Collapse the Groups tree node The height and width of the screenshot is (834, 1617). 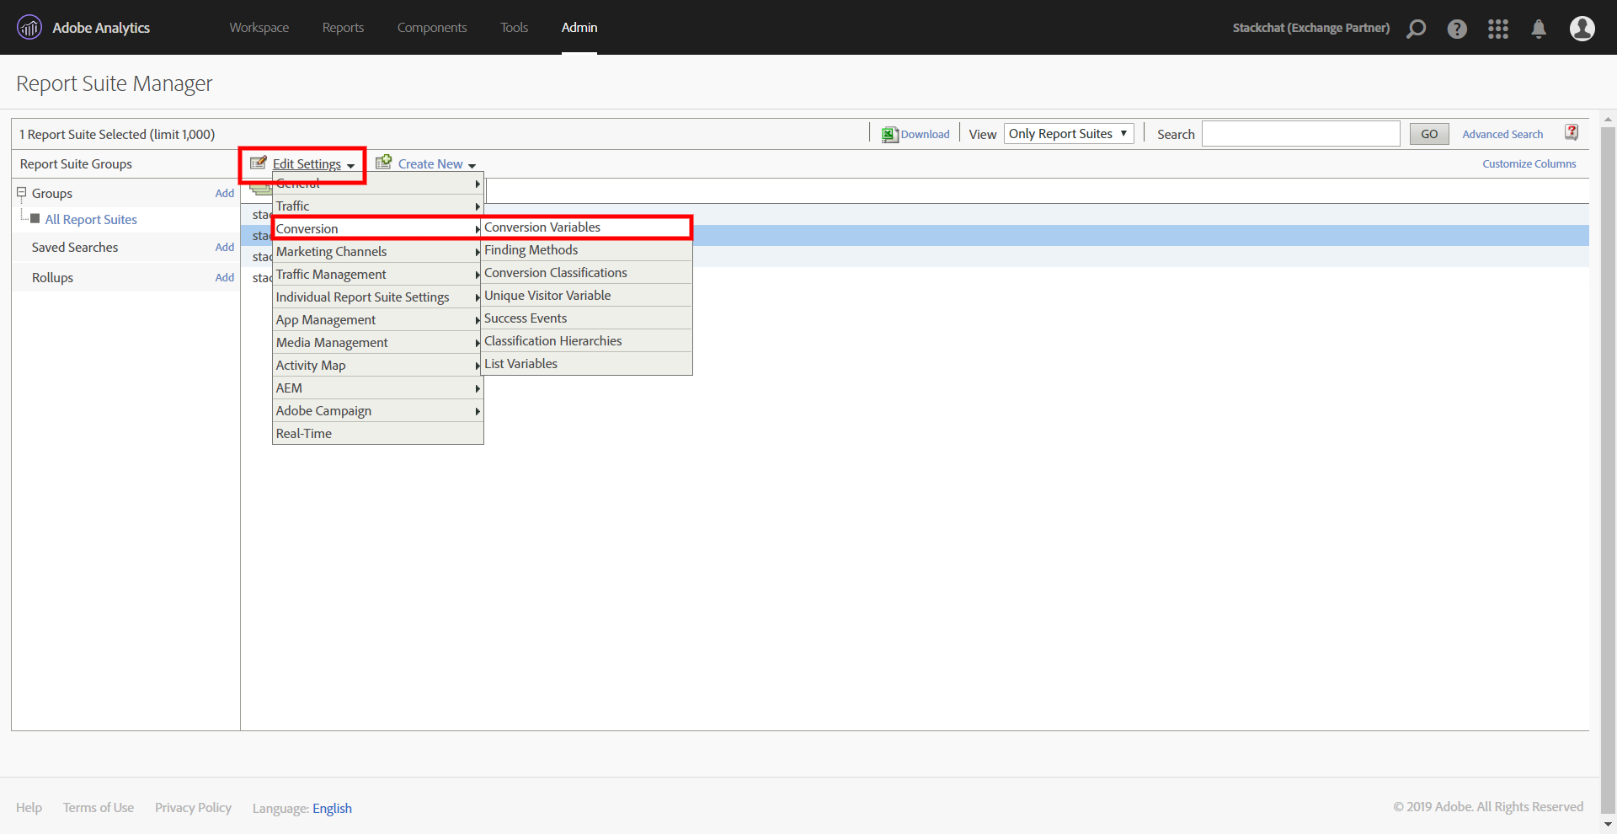[x=22, y=193]
